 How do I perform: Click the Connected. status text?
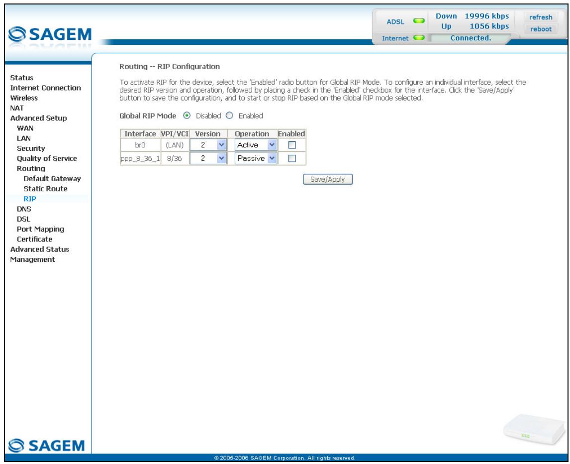tap(471, 38)
